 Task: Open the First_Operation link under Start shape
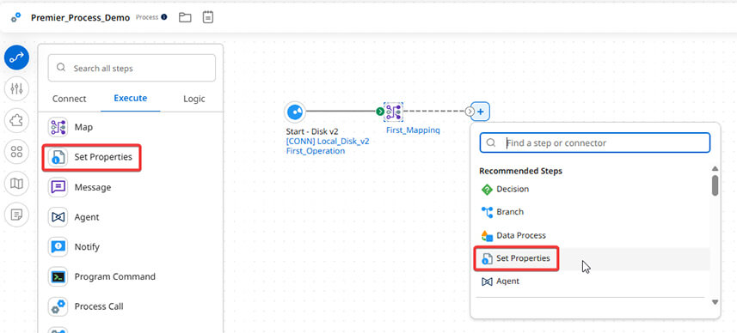coord(316,151)
